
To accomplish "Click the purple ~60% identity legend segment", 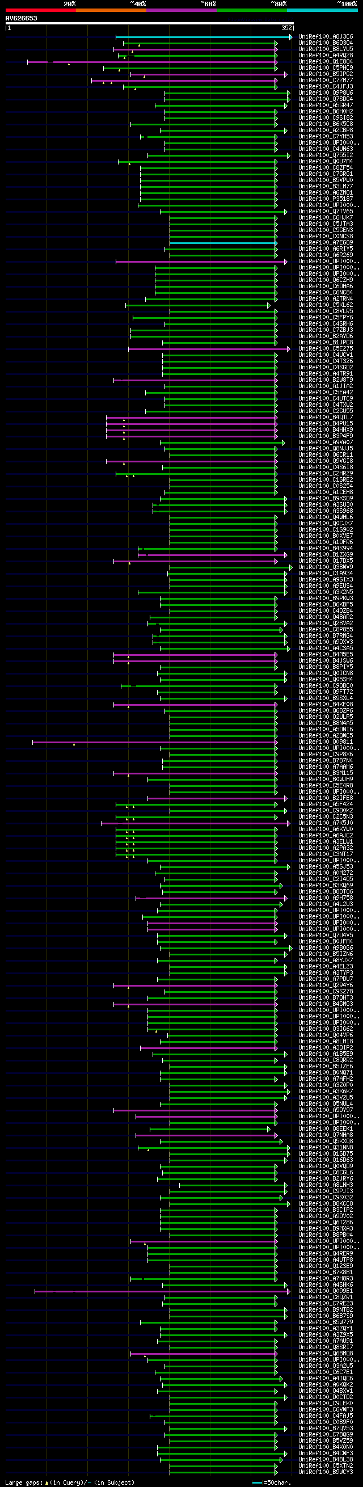I will [x=181, y=10].
